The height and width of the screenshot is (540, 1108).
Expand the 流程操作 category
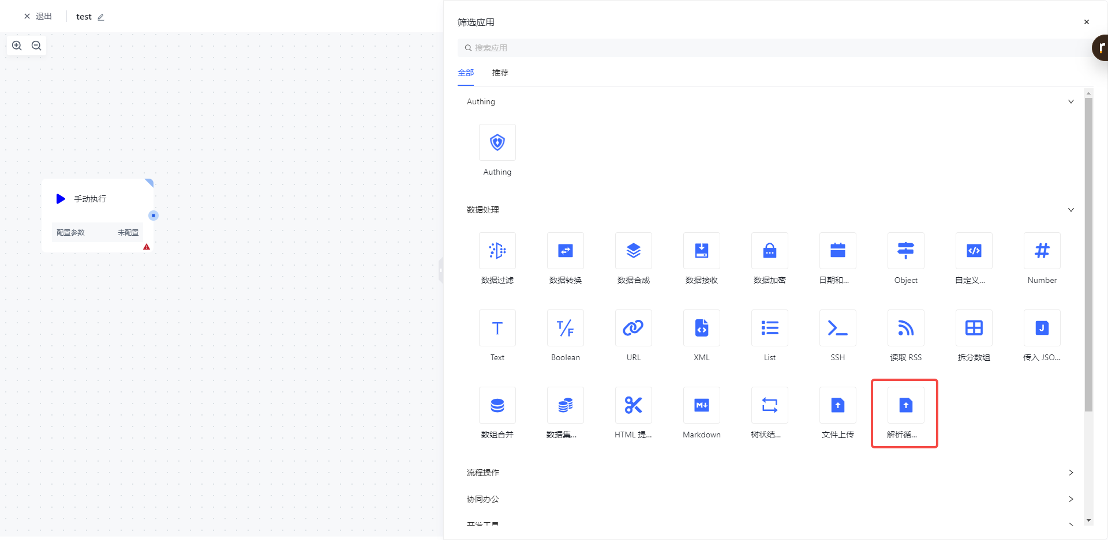(1070, 473)
